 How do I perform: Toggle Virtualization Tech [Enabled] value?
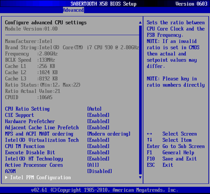[x=98, y=140]
